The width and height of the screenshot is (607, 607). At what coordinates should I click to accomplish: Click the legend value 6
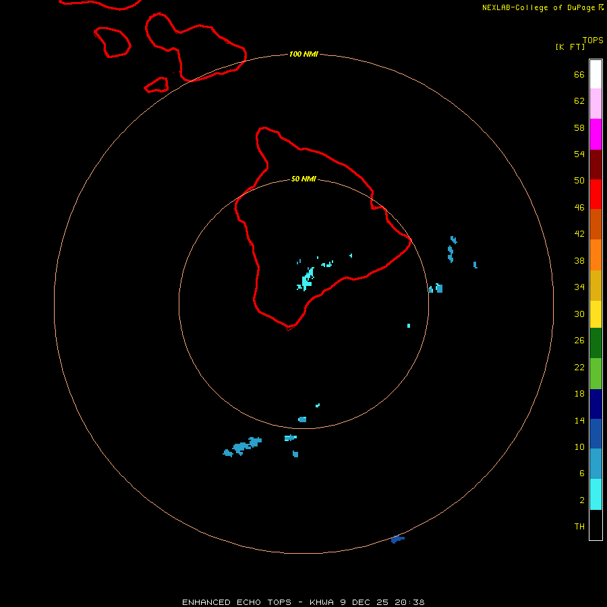pos(581,473)
